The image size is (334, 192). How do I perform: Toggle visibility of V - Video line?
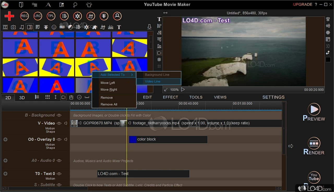[59, 123]
